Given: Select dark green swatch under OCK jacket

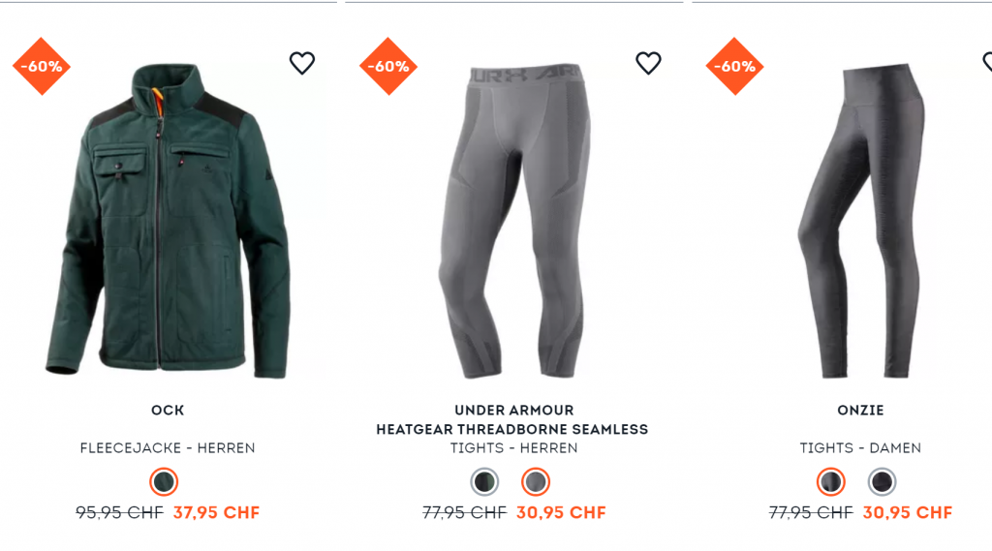Looking at the screenshot, I should click(x=164, y=482).
